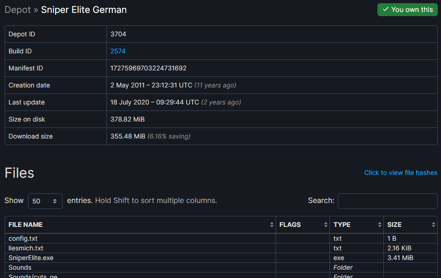Screen dimensions: 441x278
Task: Sort table by TYPE column
Action: (x=357, y=225)
